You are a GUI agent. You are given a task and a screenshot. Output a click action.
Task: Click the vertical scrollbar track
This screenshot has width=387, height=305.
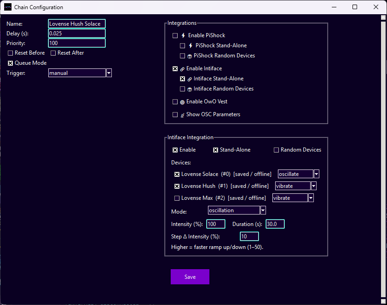tap(383, 160)
